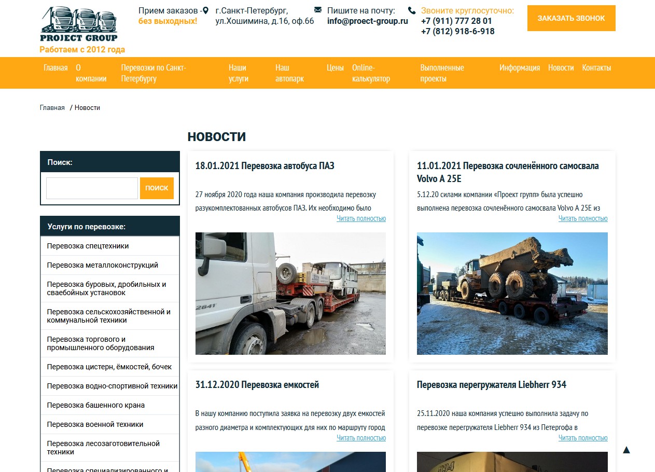655x472 pixels.
Task: Click phone number +7 (911) 777 28 01
Action: coord(456,21)
